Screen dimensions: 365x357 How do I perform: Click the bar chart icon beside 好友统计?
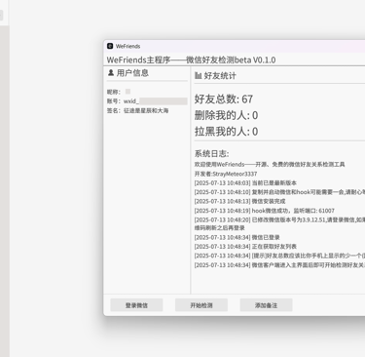199,76
